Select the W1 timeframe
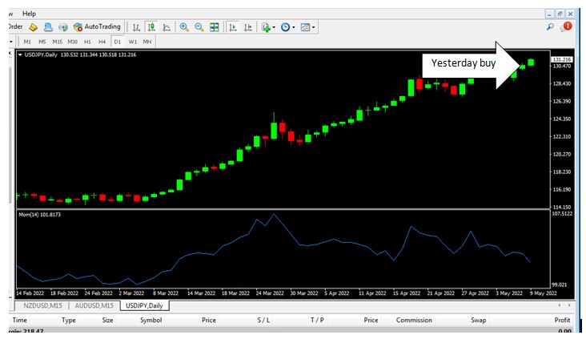Screen dimensions: 586x339 [x=133, y=42]
